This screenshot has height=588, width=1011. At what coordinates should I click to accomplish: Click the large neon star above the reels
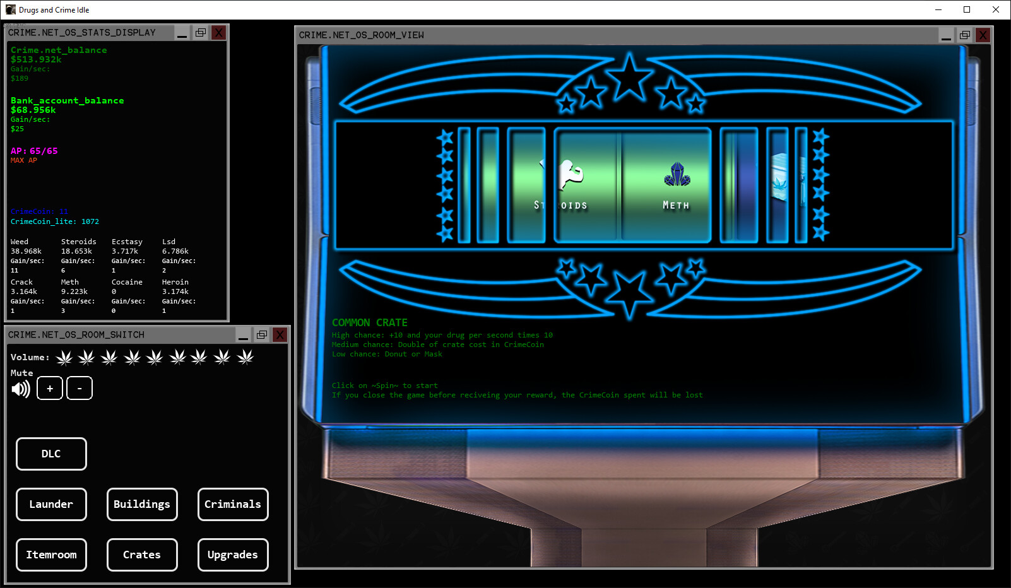[630, 79]
